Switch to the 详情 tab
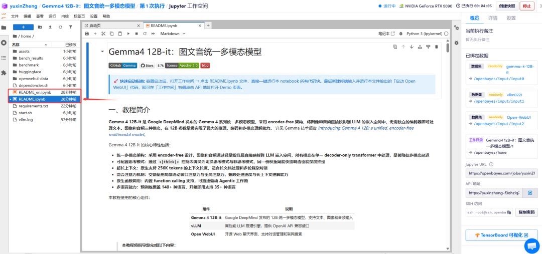Viewport: 542px width, 254px height. [493, 18]
